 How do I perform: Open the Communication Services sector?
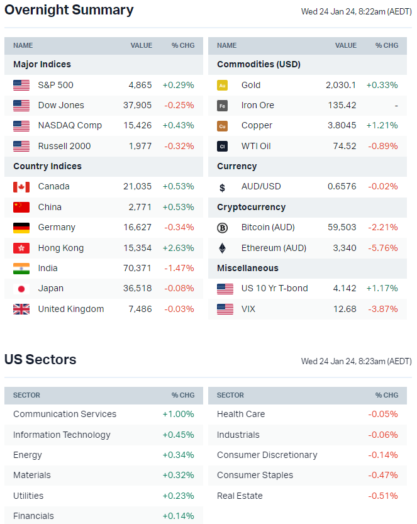pos(65,414)
